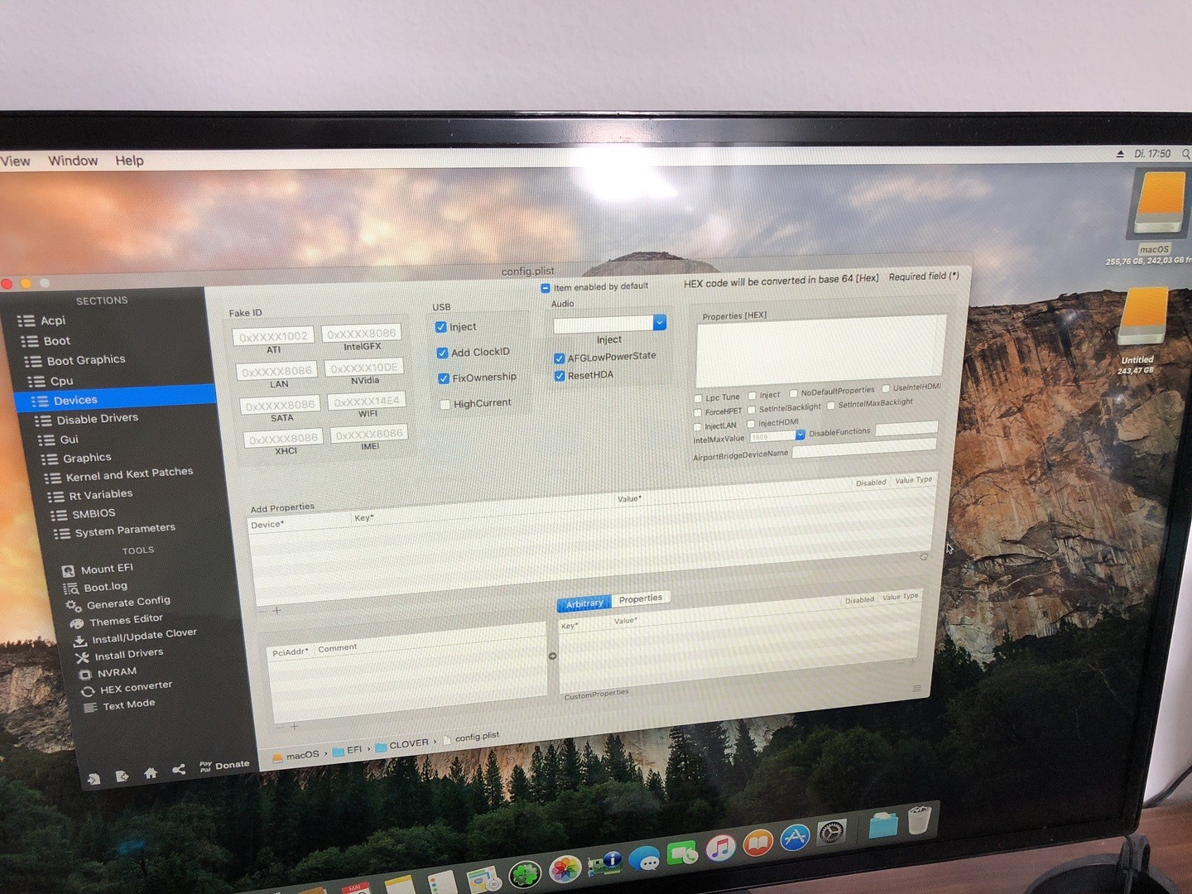1192x894 pixels.
Task: Open System Preferences from the Dock
Action: 831,832
